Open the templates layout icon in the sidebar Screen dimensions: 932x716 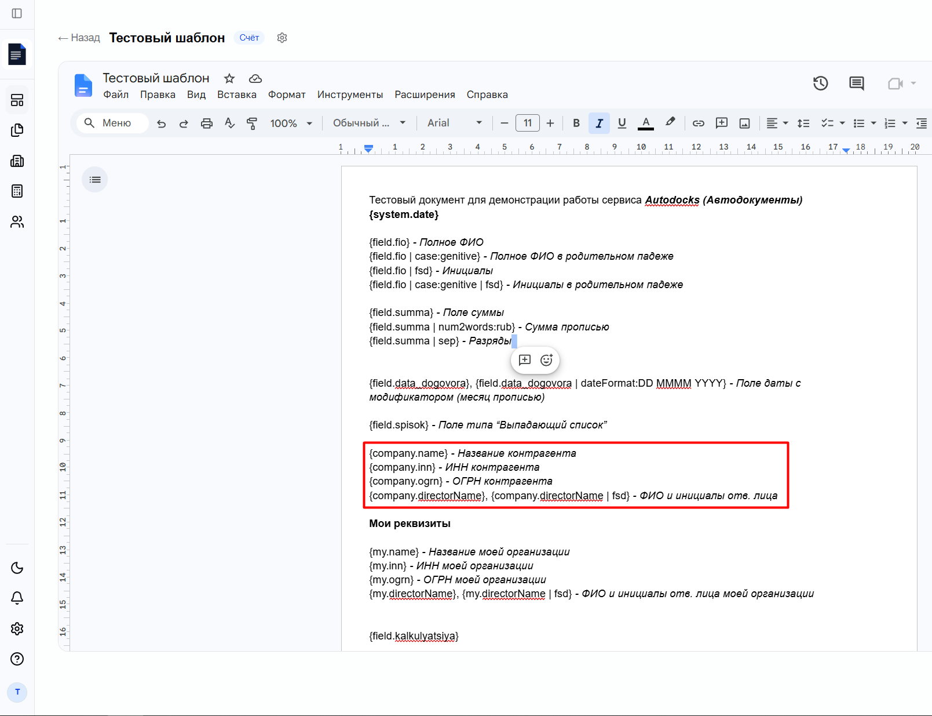tap(17, 100)
